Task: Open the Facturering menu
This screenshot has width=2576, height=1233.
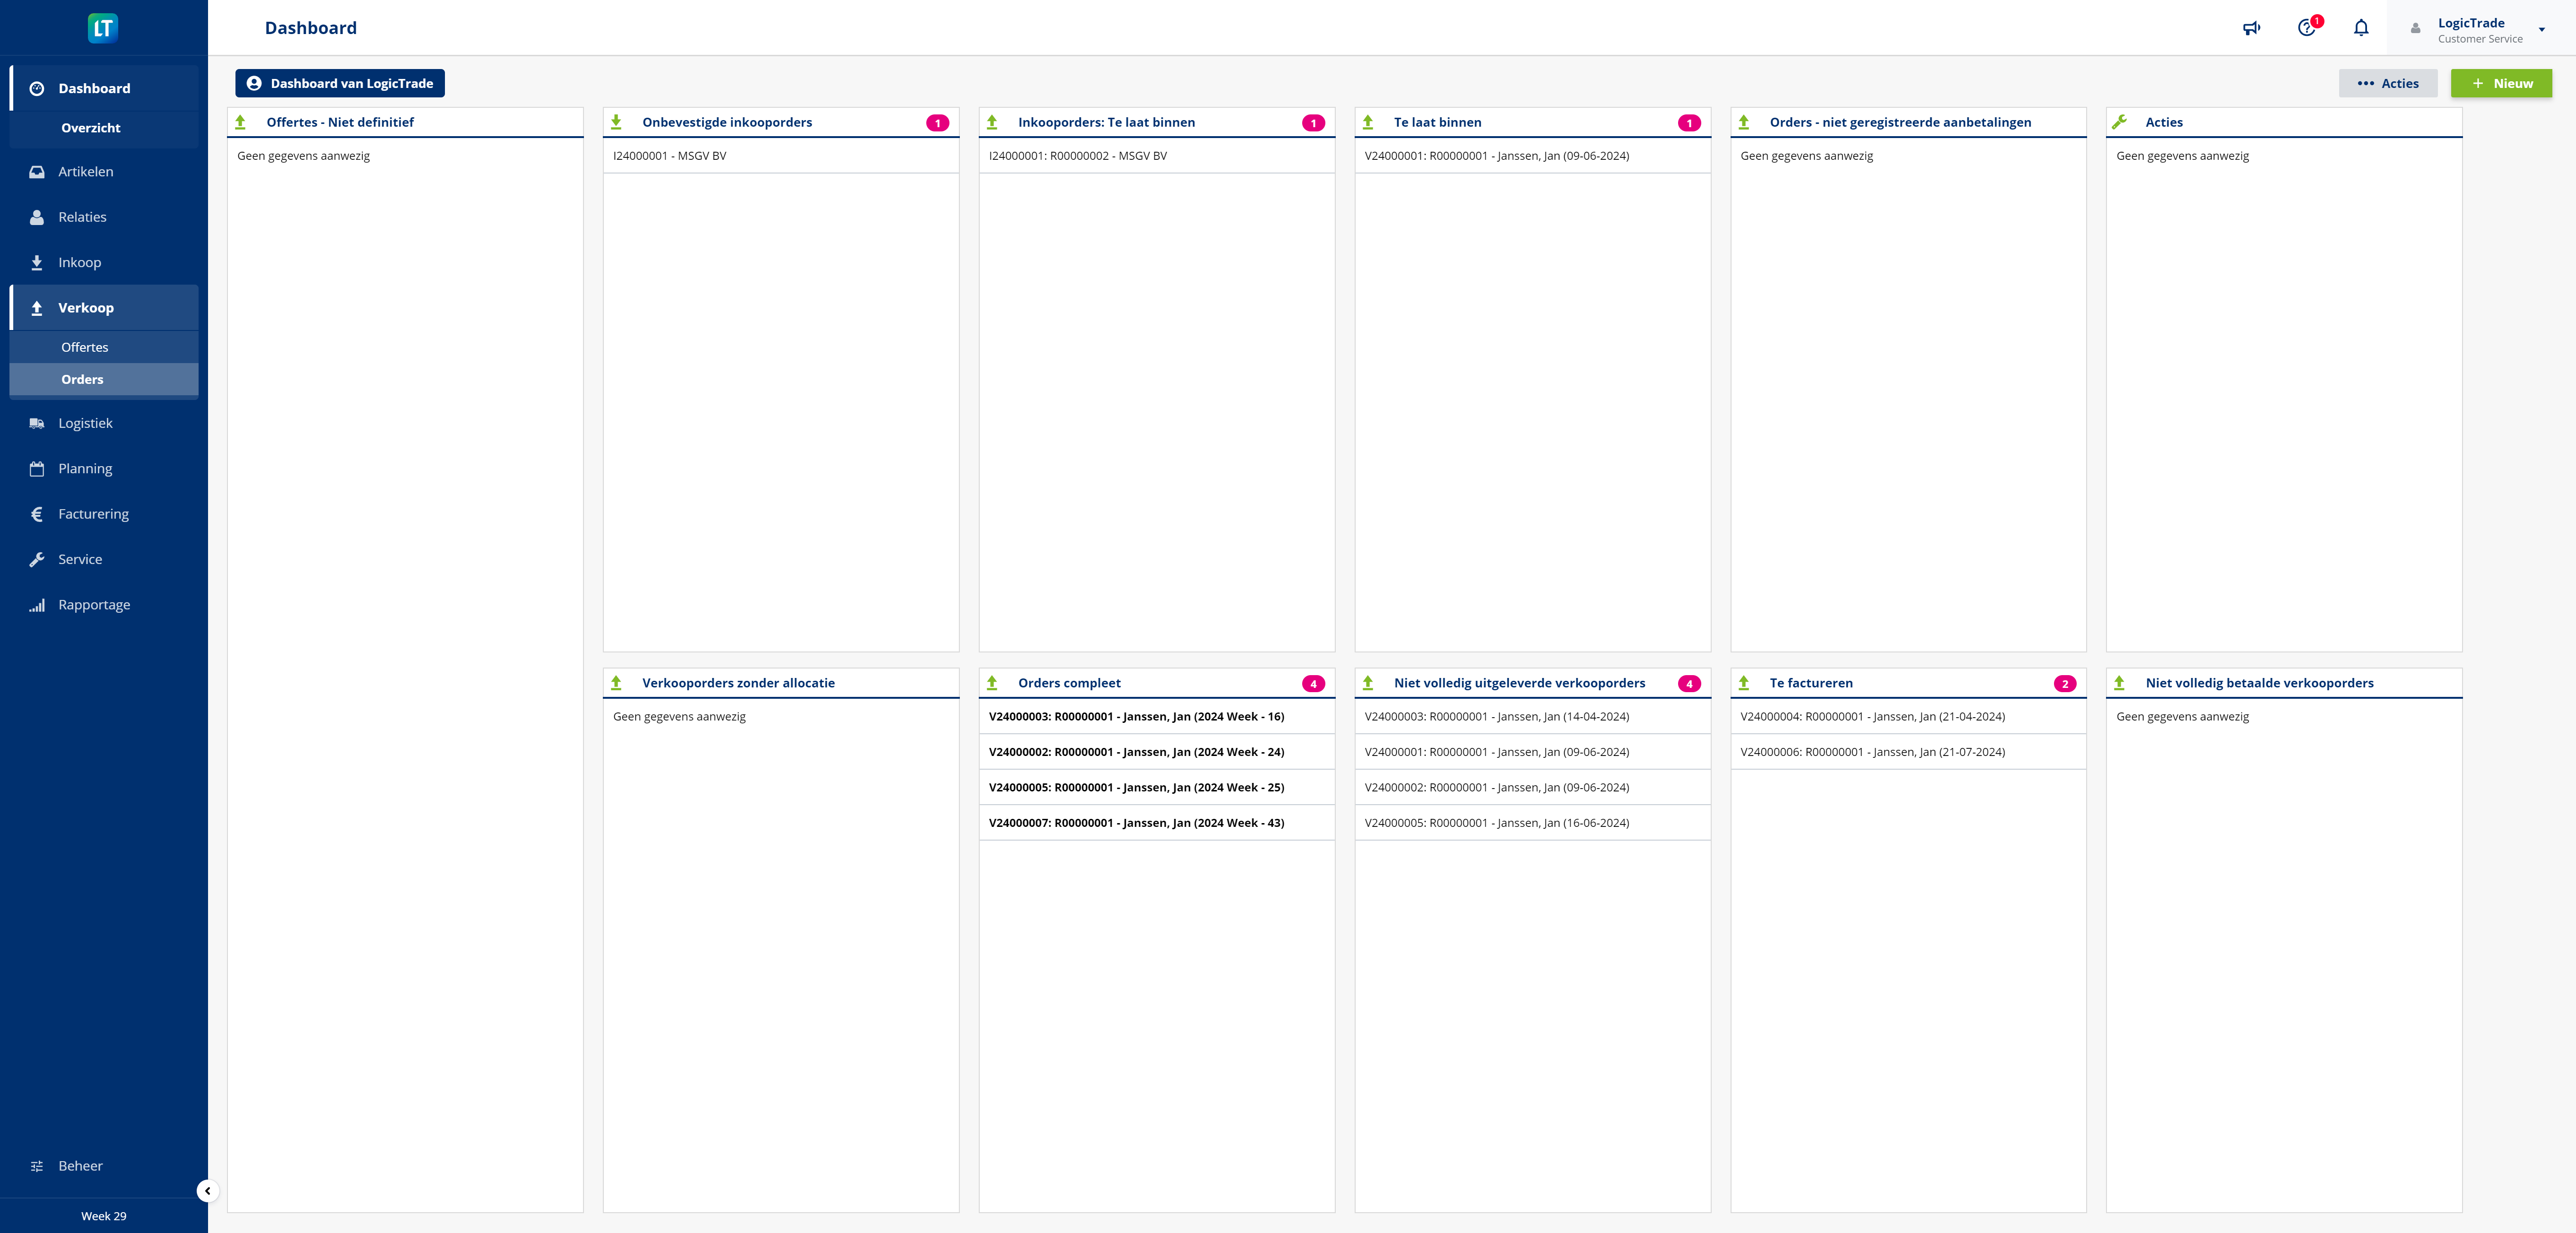Action: (104, 514)
